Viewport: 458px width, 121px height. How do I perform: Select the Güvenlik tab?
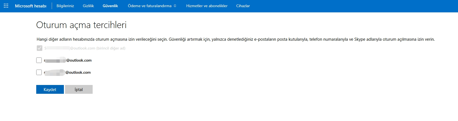[x=110, y=6]
